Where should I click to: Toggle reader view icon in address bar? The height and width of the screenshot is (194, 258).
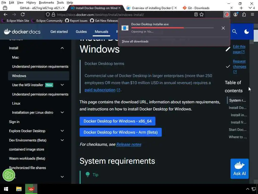point(196,14)
